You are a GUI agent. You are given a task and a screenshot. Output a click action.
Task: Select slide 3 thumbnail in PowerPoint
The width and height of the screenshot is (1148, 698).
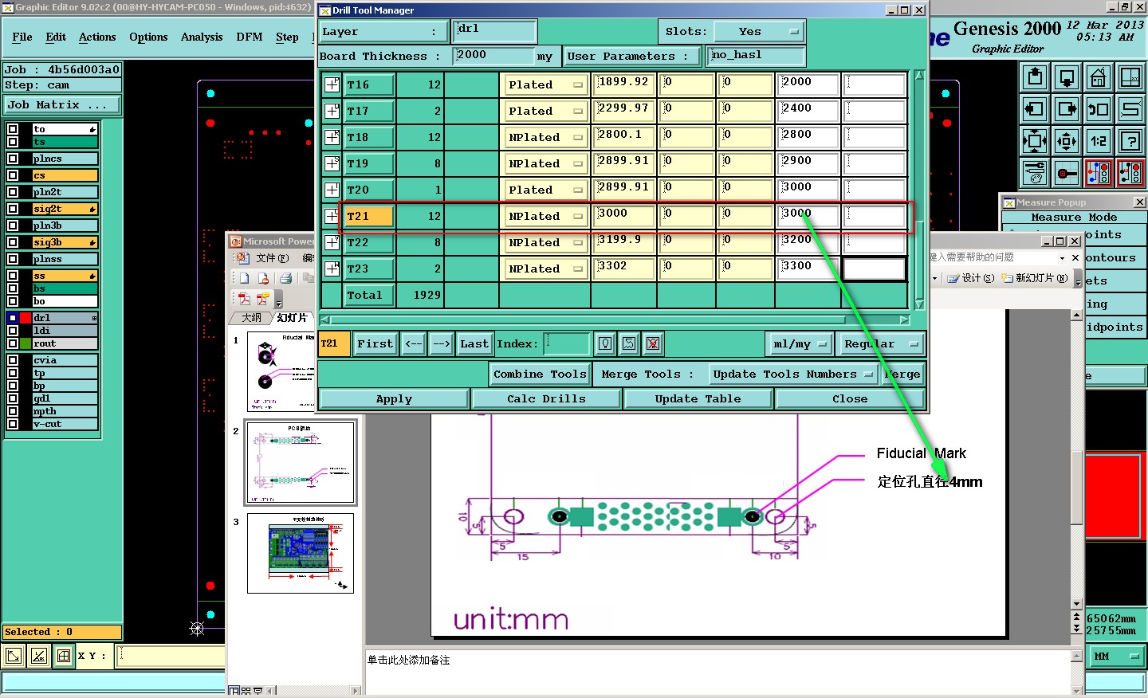[301, 553]
